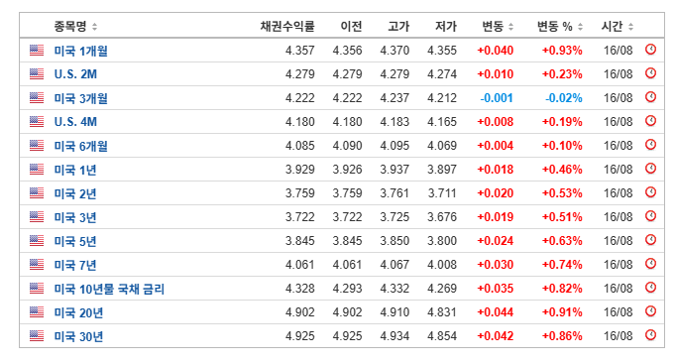The height and width of the screenshot is (364, 676).
Task: Click the -0.02% change value for 미국 3개월
Action: coord(563,98)
